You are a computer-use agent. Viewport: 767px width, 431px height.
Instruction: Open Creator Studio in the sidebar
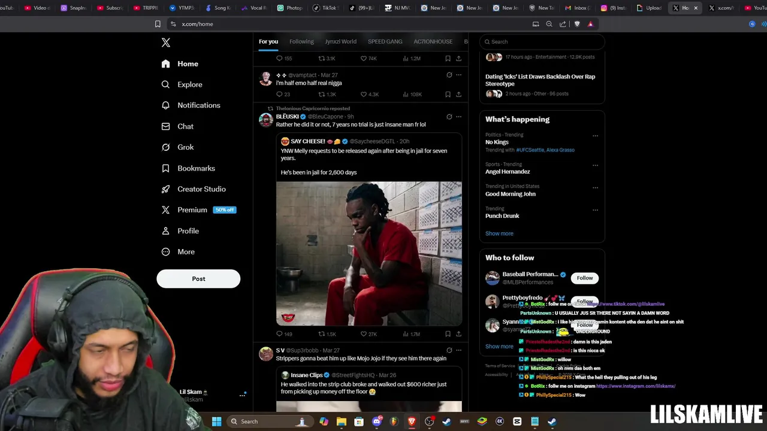[193, 189]
